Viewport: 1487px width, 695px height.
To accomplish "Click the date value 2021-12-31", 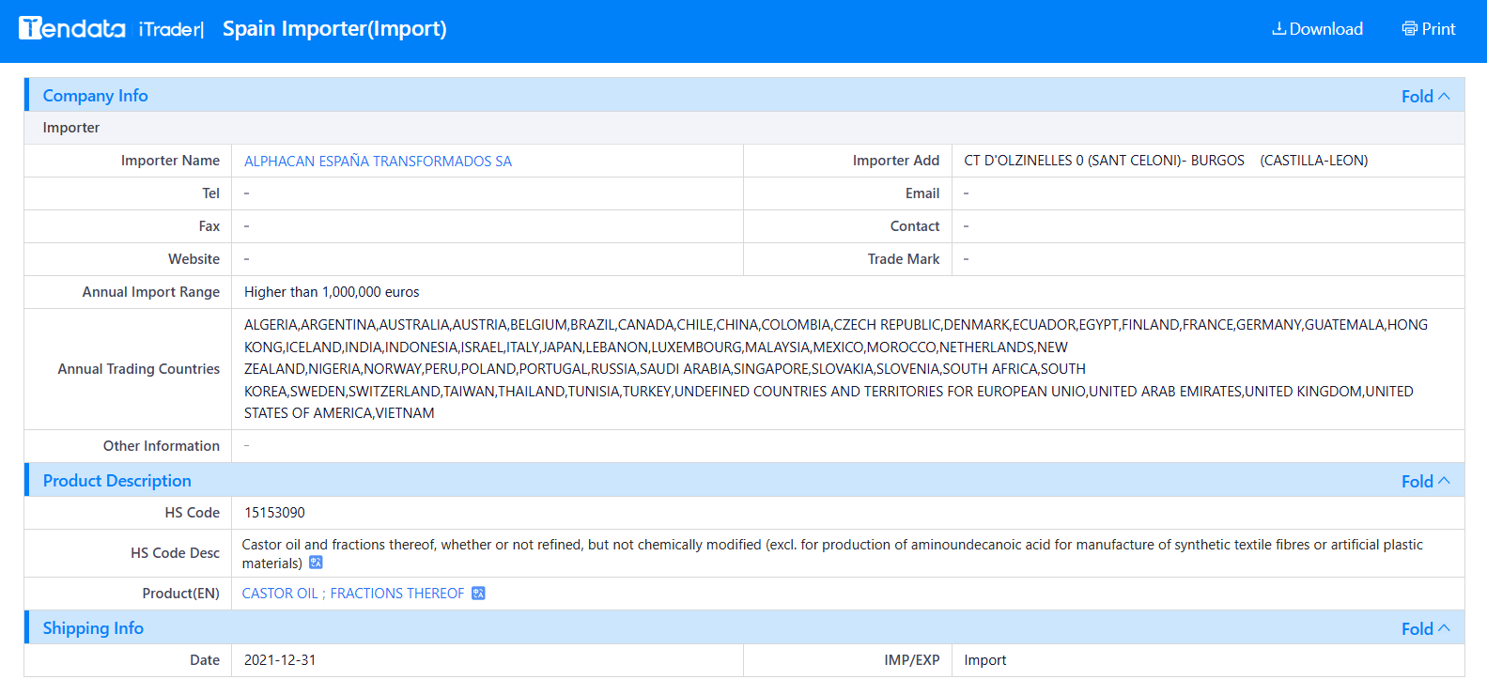I will 280,660.
